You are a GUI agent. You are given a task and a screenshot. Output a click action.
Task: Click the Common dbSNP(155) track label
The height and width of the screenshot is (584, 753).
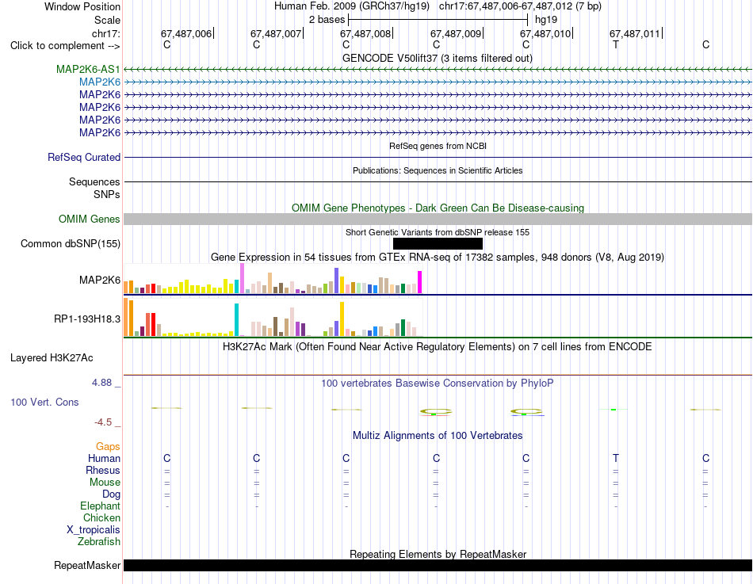(x=71, y=243)
